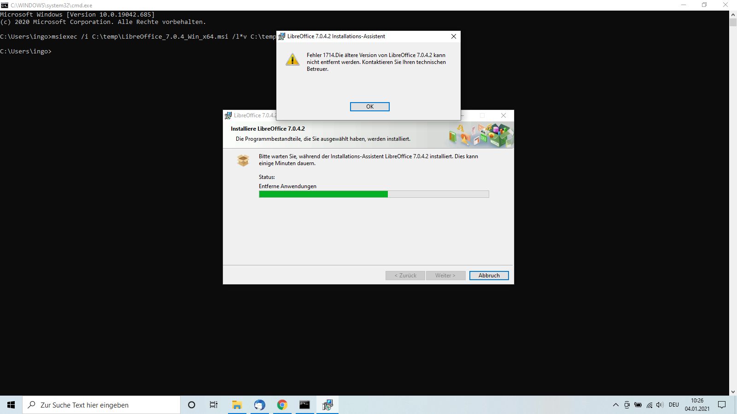The image size is (737, 414).
Task: Close the LibreOffice installer window
Action: tap(503, 115)
